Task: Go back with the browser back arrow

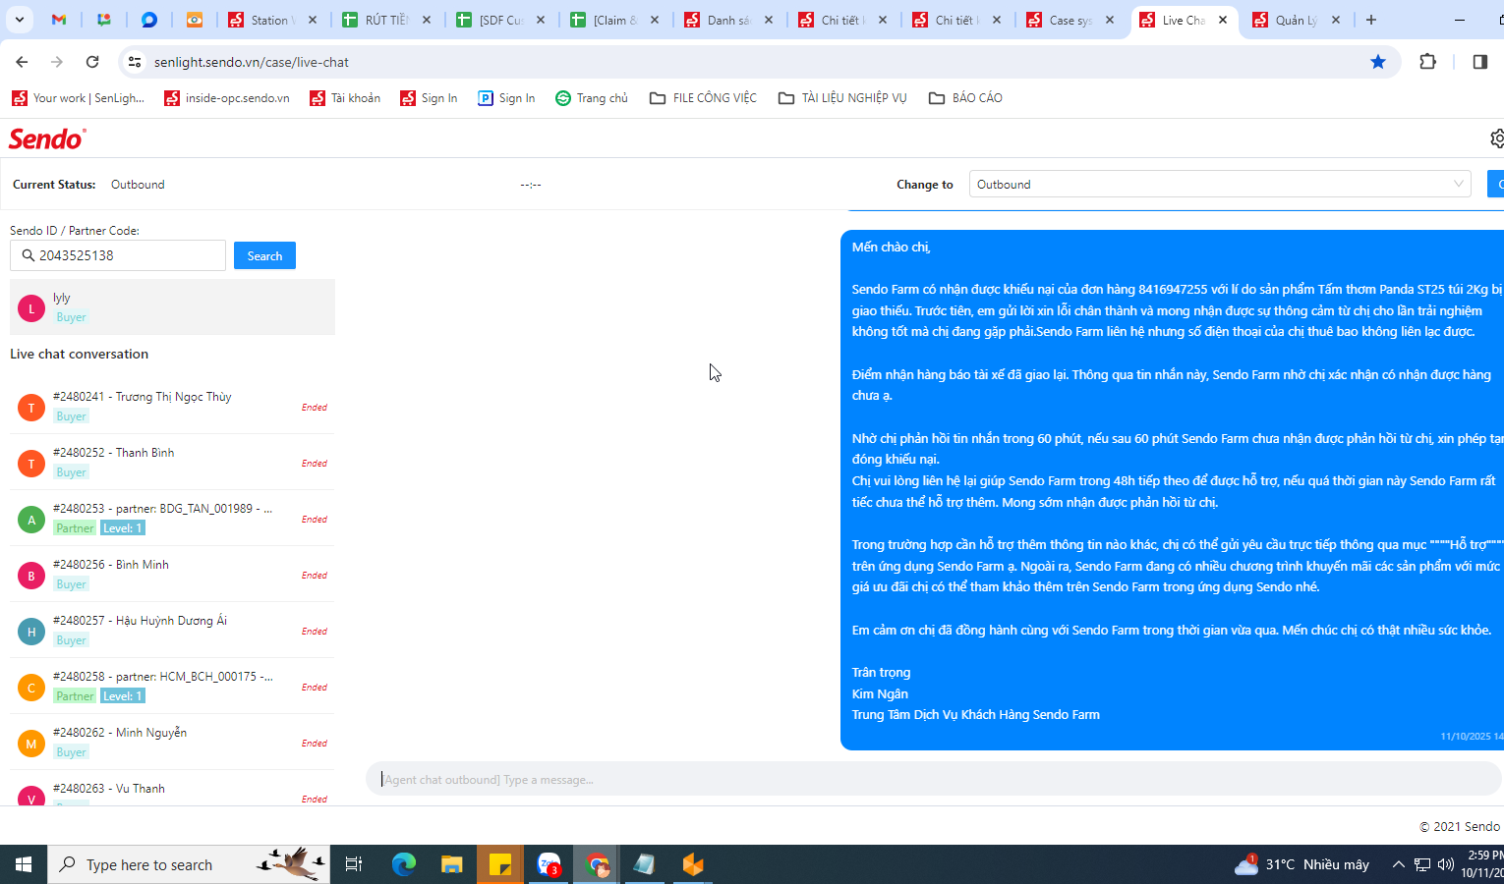Action: point(22,62)
